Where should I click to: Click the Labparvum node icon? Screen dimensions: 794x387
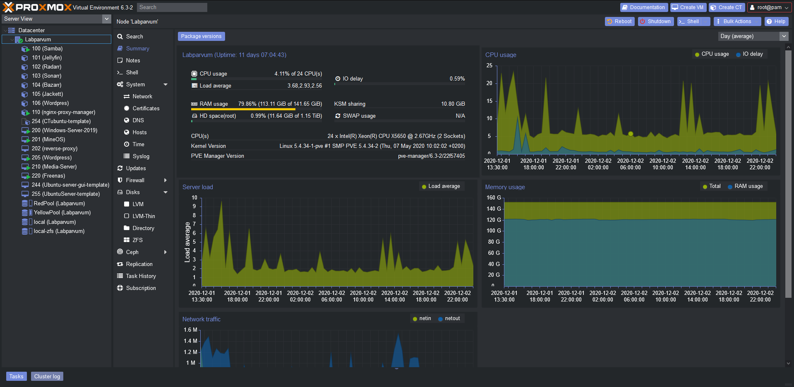point(19,40)
